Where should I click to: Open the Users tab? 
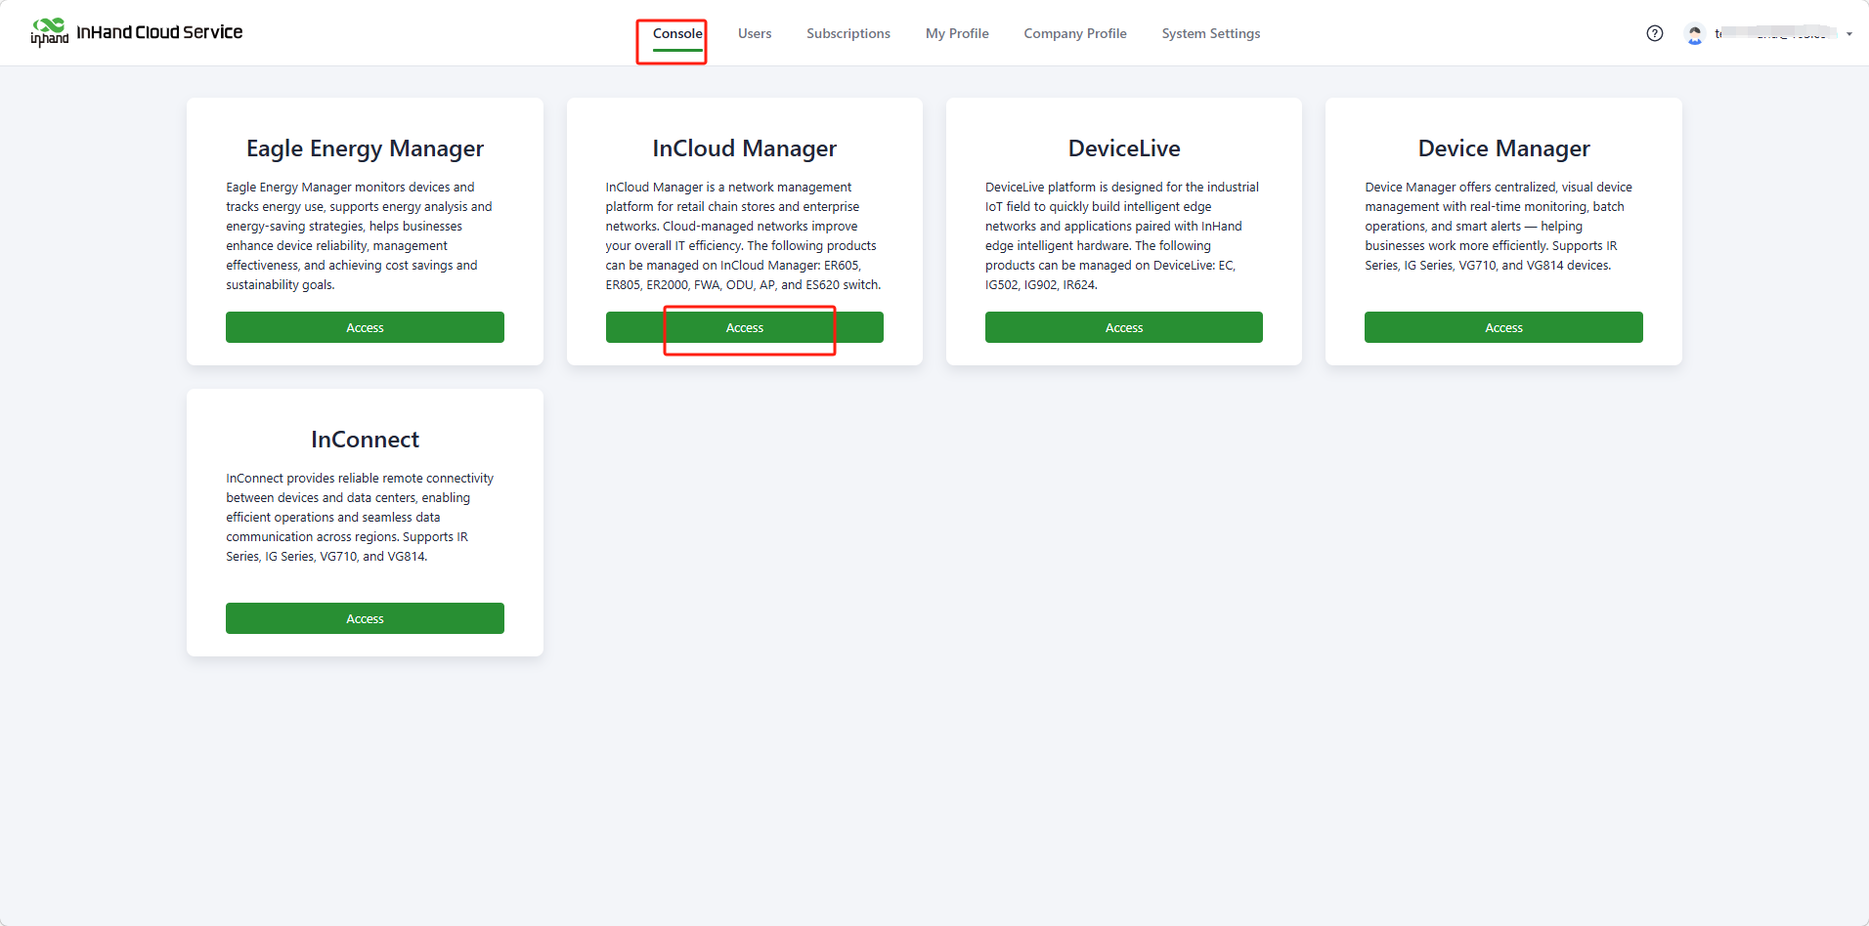[x=754, y=33]
